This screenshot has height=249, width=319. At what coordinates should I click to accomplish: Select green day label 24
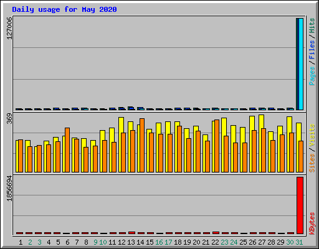coord(234,242)
